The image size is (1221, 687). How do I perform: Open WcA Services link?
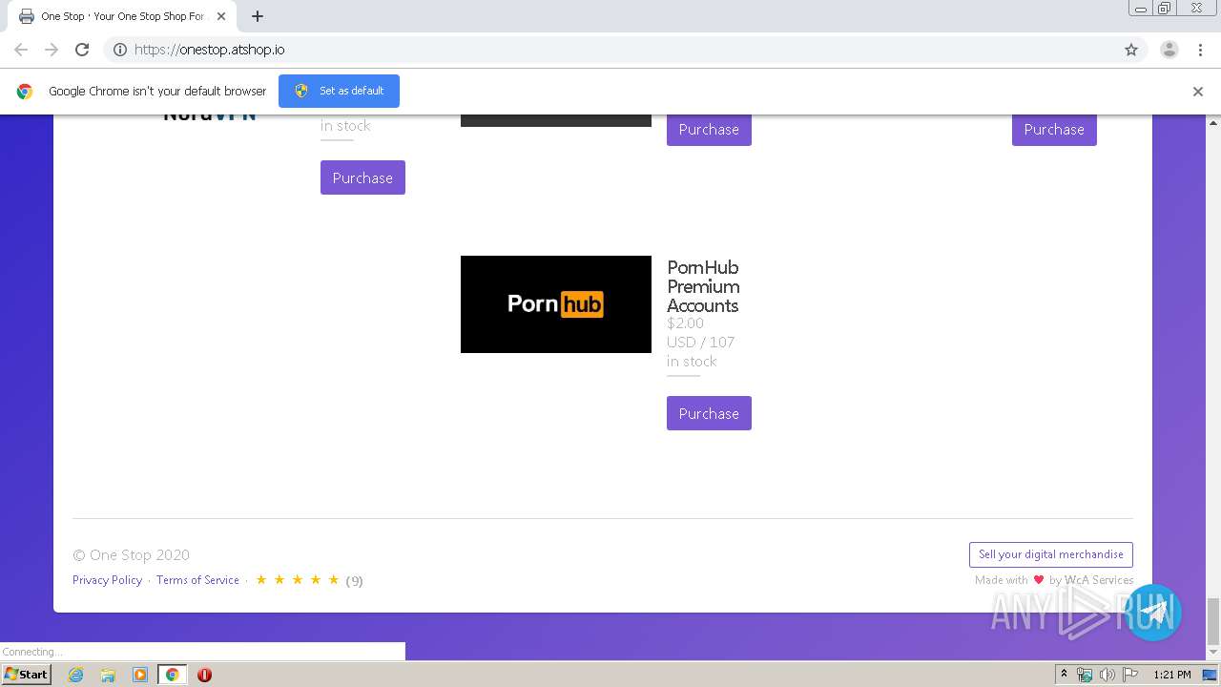[1099, 580]
